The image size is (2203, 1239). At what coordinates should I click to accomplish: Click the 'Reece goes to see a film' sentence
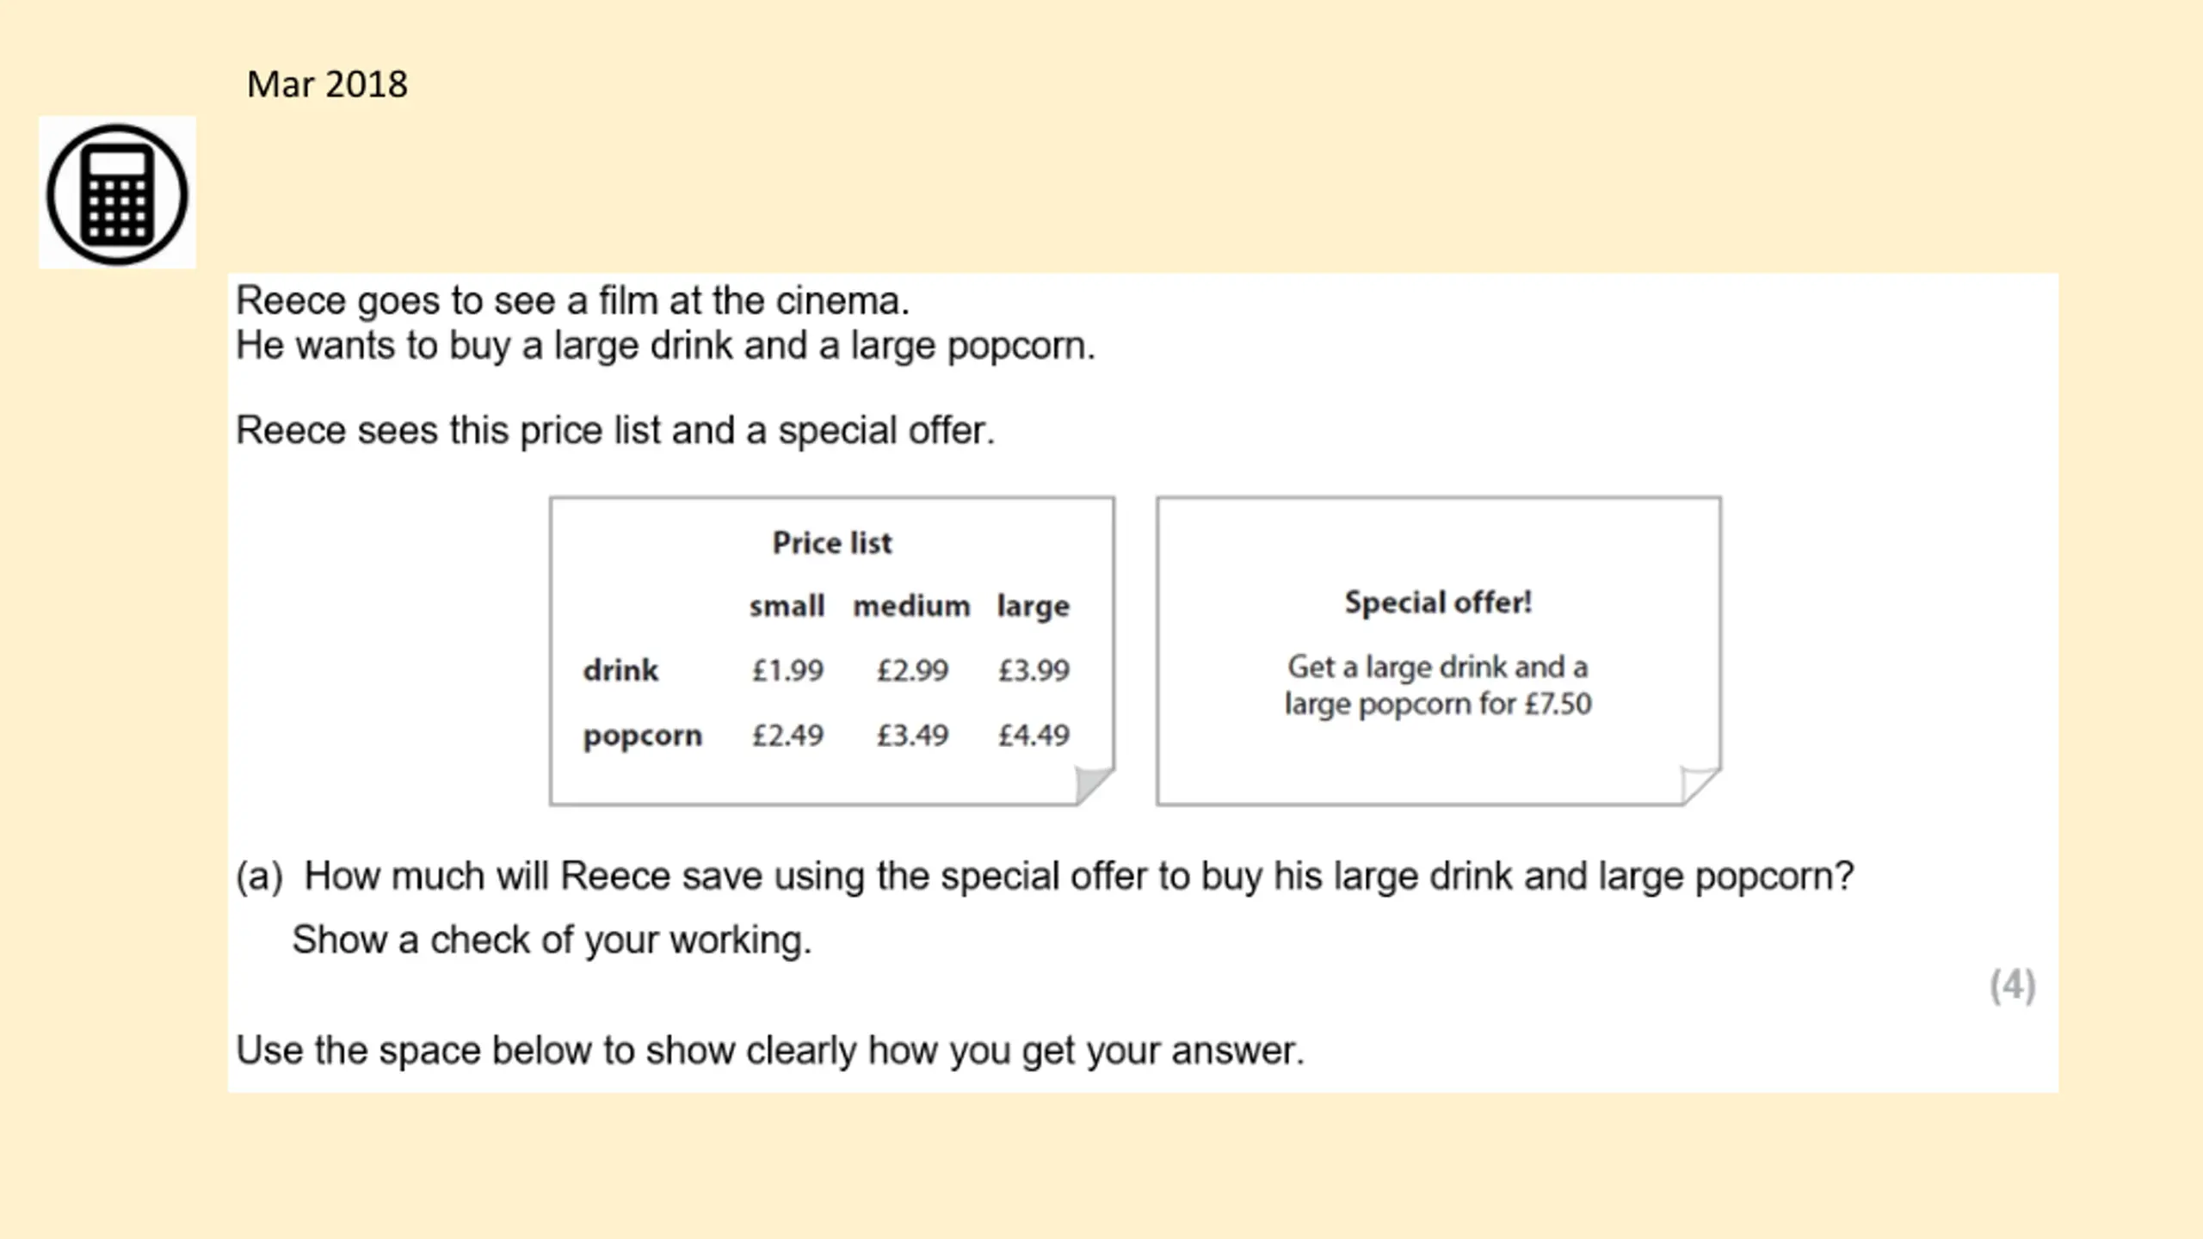[x=572, y=301]
